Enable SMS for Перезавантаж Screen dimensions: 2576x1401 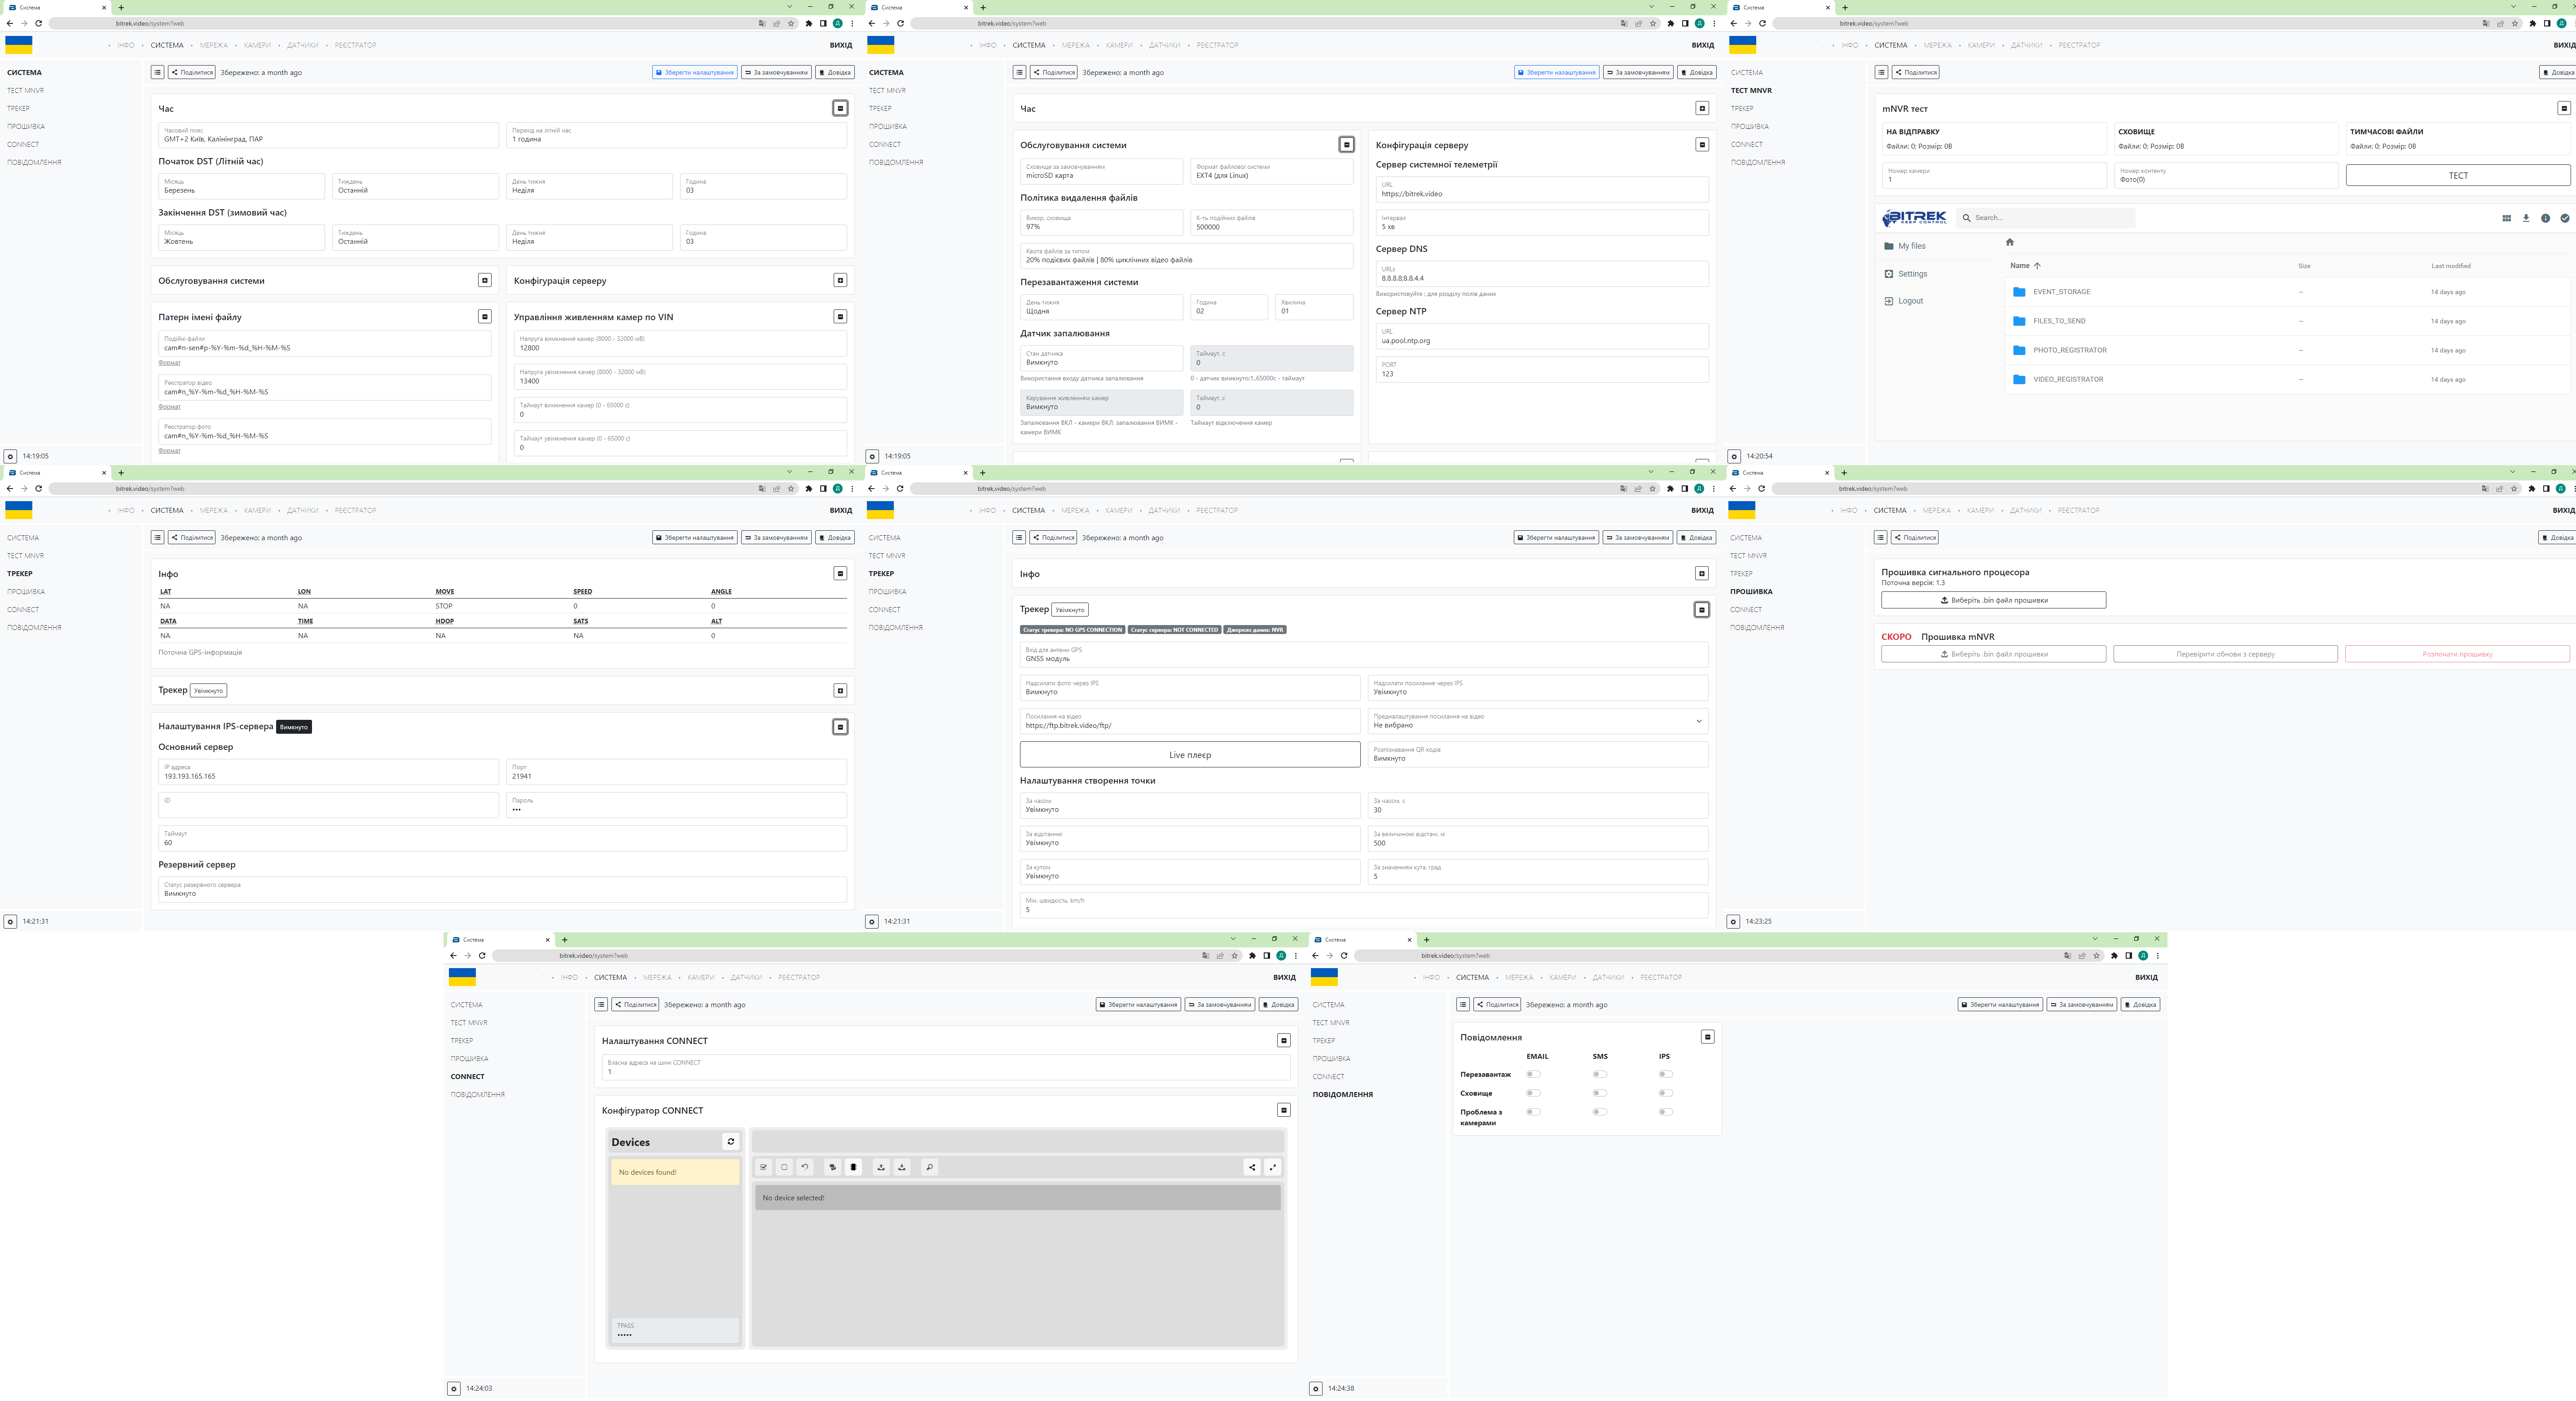[1600, 1075]
